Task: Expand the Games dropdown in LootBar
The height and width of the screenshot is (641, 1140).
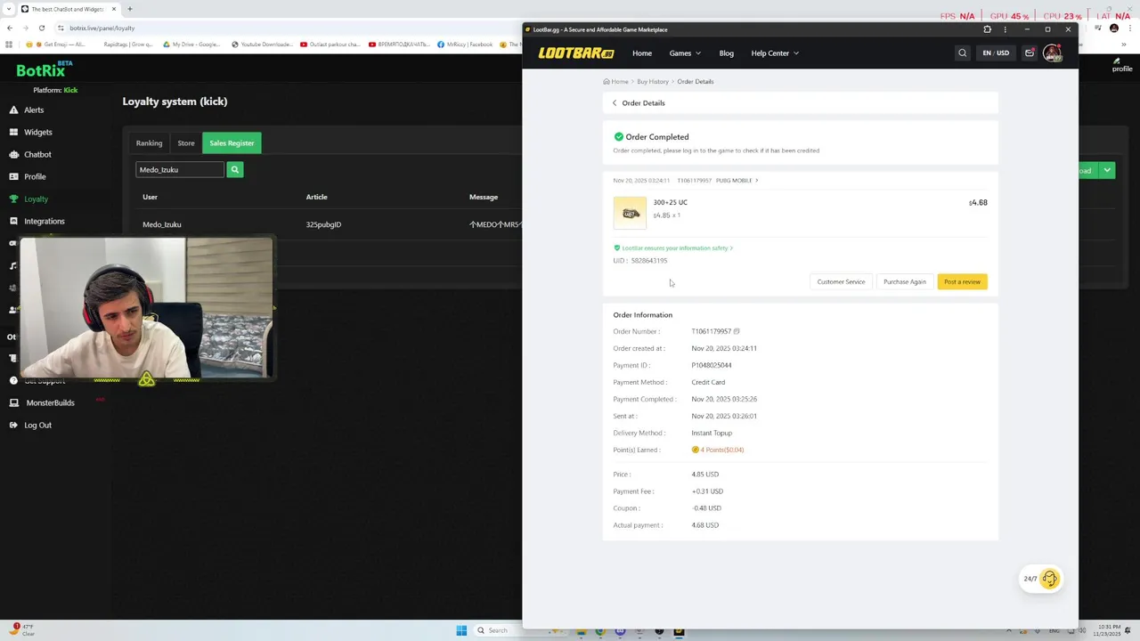Action: (685, 53)
